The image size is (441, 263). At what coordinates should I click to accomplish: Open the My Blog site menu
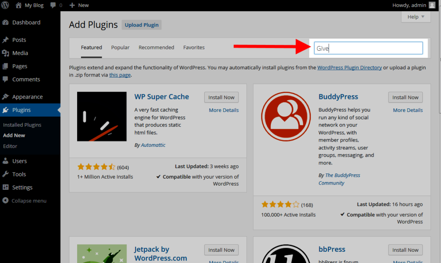pyautogui.click(x=34, y=5)
